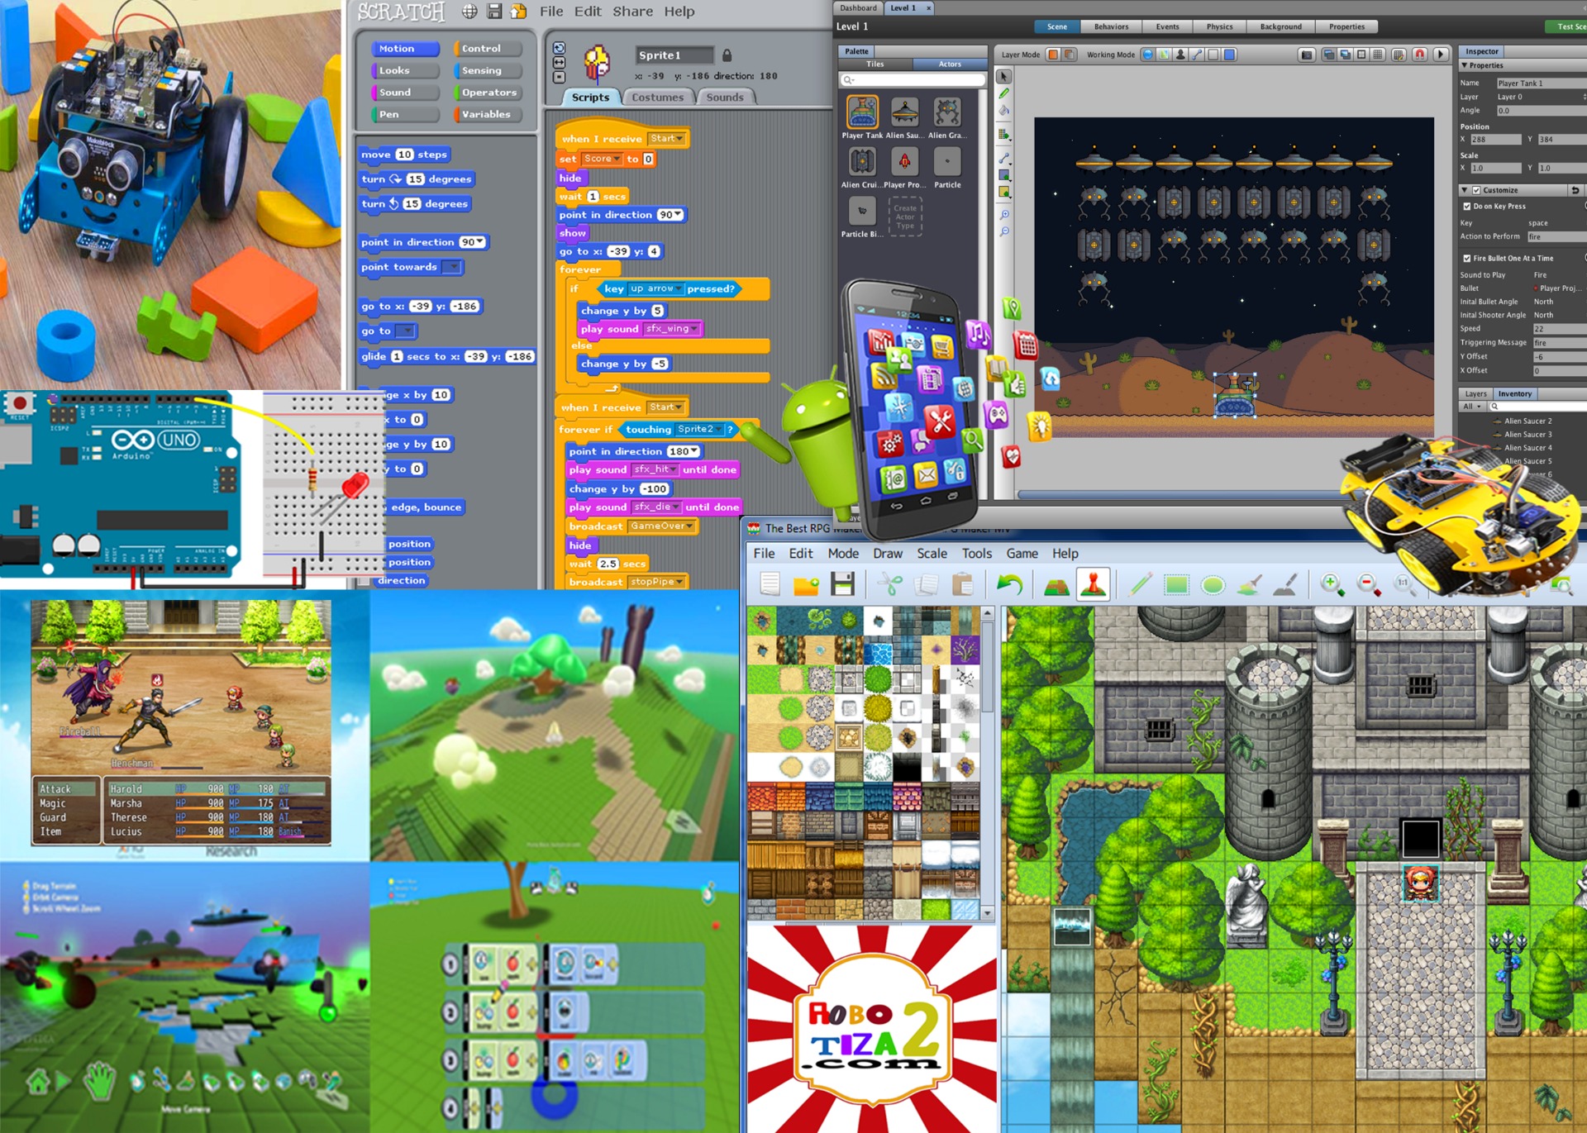Toggle the Customize checkbox in Inspector
Image resolution: width=1587 pixels, height=1133 pixels.
pyautogui.click(x=1476, y=190)
